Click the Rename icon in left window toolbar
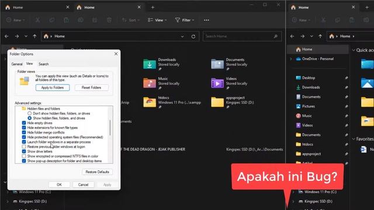 (x=81, y=20)
